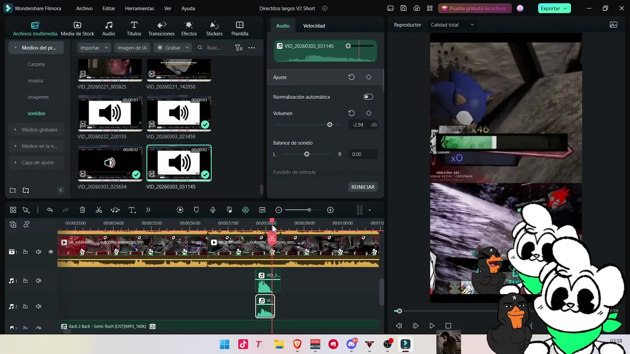
Task: Open the Calidad total quality dropdown
Action: coord(452,25)
